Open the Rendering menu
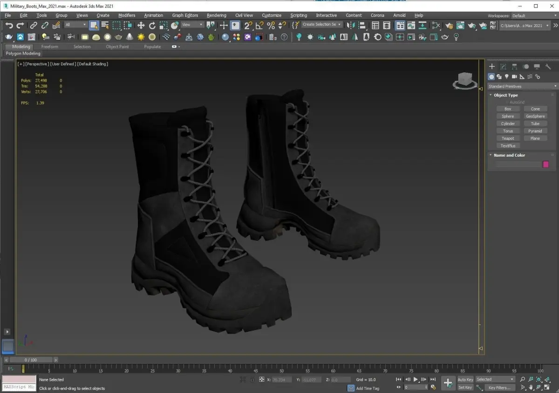 [217, 15]
